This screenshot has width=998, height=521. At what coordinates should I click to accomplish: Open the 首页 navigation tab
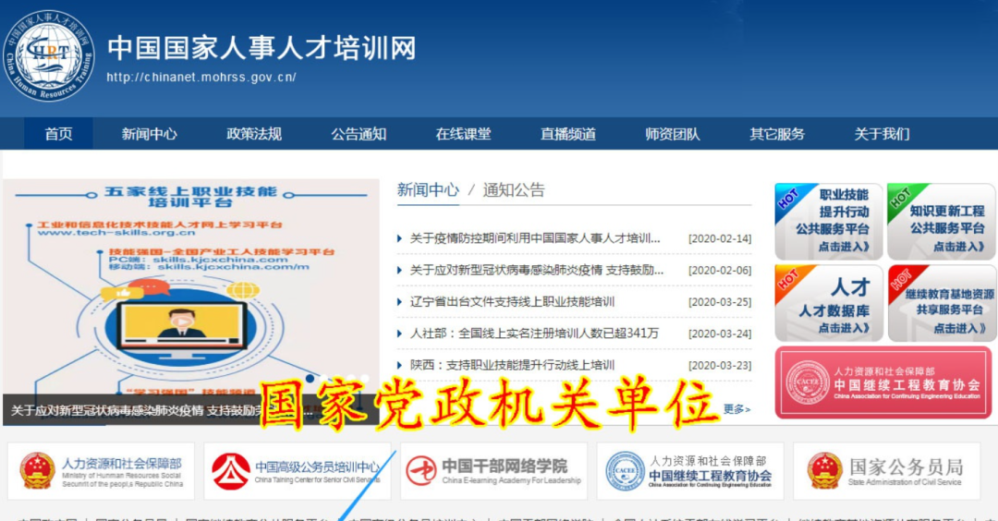pyautogui.click(x=58, y=134)
